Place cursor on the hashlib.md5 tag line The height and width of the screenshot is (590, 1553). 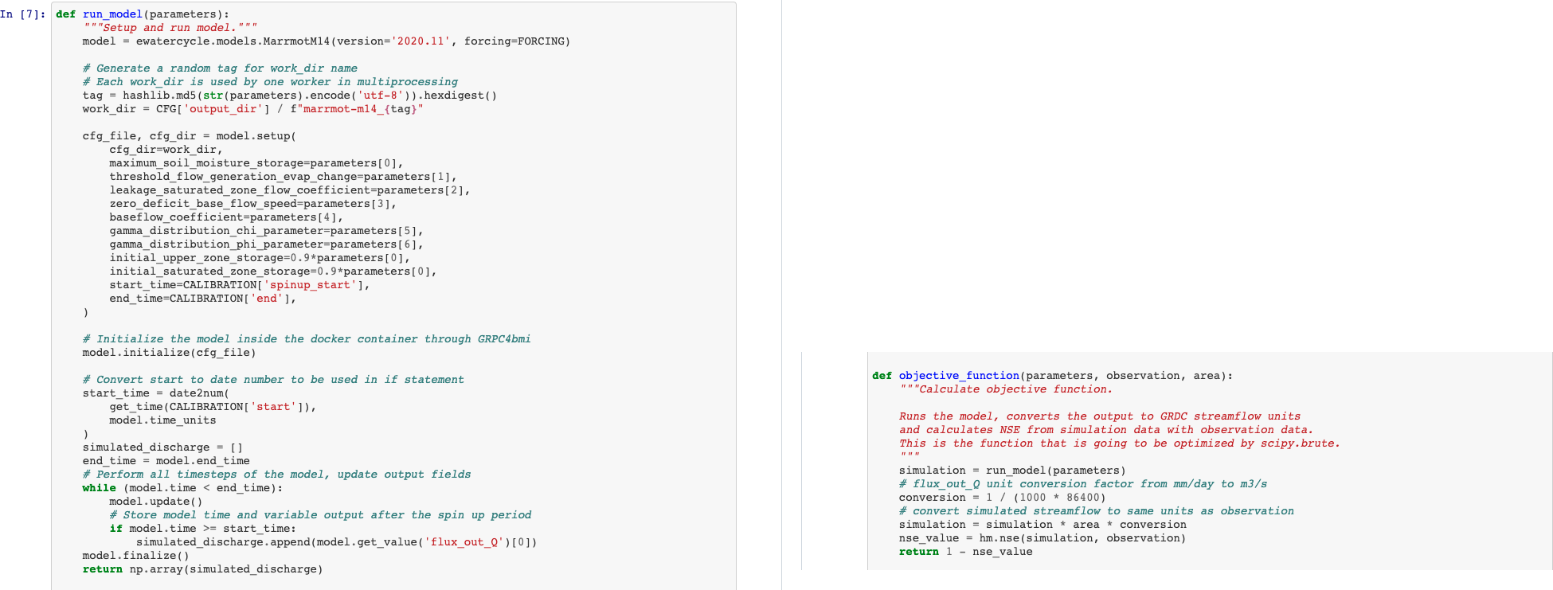click(x=289, y=96)
